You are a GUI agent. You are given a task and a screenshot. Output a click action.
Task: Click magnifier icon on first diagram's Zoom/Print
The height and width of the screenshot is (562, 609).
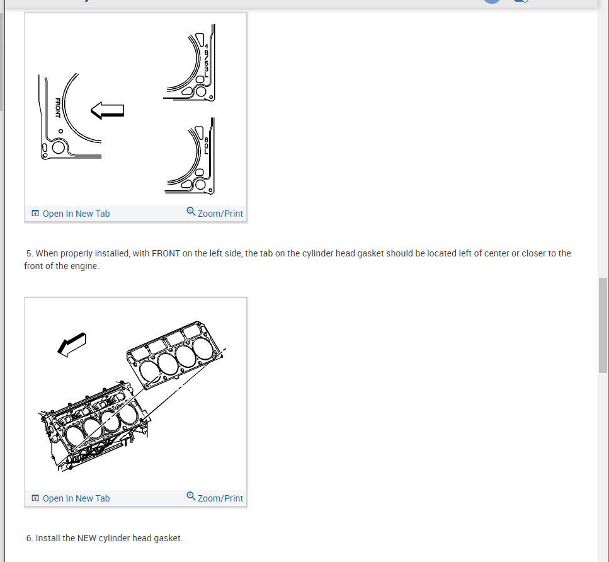pos(191,212)
